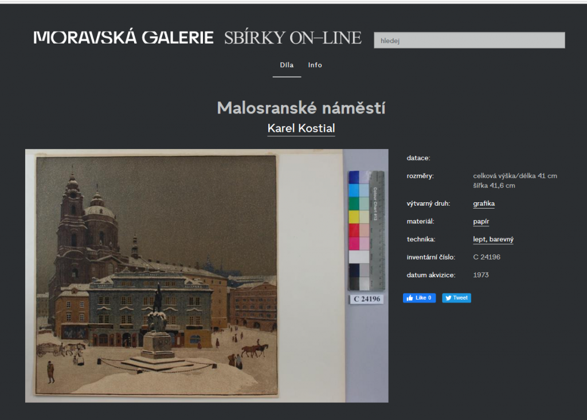Focus the 'hledej' search field
The width and height of the screenshot is (587, 420).
[469, 41]
